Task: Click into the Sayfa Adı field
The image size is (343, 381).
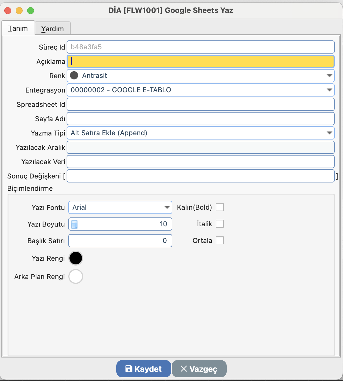Action: [200, 119]
